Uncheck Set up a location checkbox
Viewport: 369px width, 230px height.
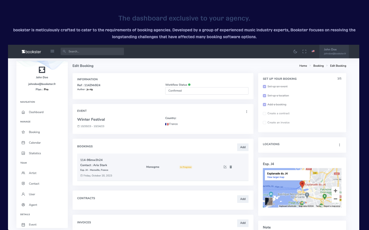click(x=264, y=96)
